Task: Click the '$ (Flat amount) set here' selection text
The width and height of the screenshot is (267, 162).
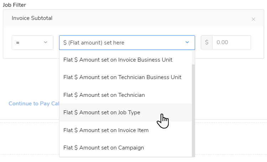Action: coord(94,42)
